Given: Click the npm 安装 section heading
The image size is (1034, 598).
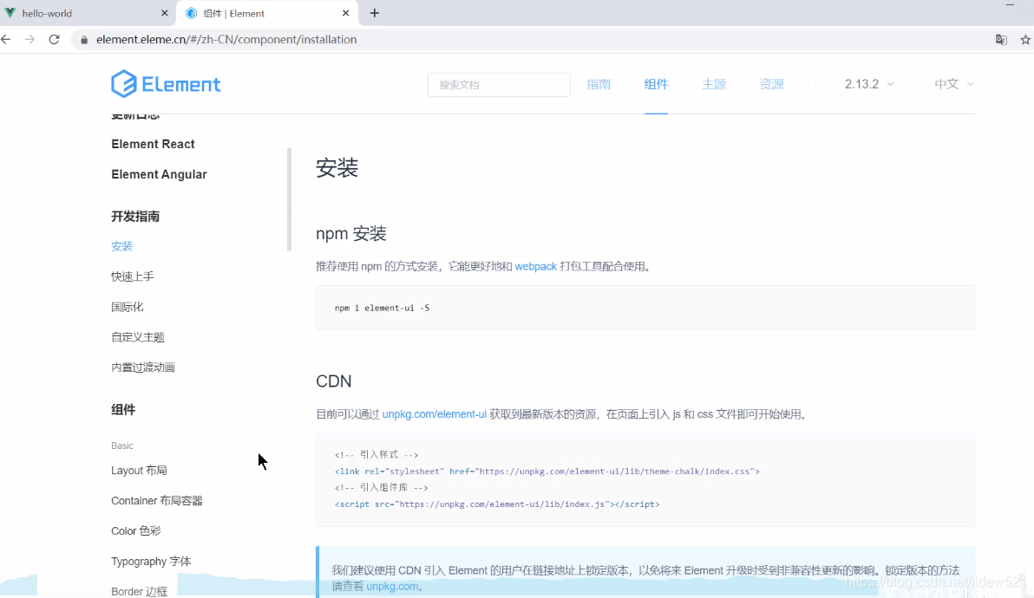Looking at the screenshot, I should pyautogui.click(x=350, y=234).
